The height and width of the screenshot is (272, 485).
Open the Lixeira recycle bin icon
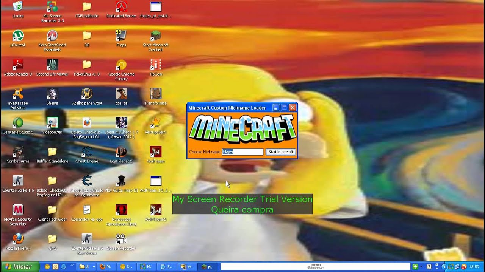click(18, 10)
